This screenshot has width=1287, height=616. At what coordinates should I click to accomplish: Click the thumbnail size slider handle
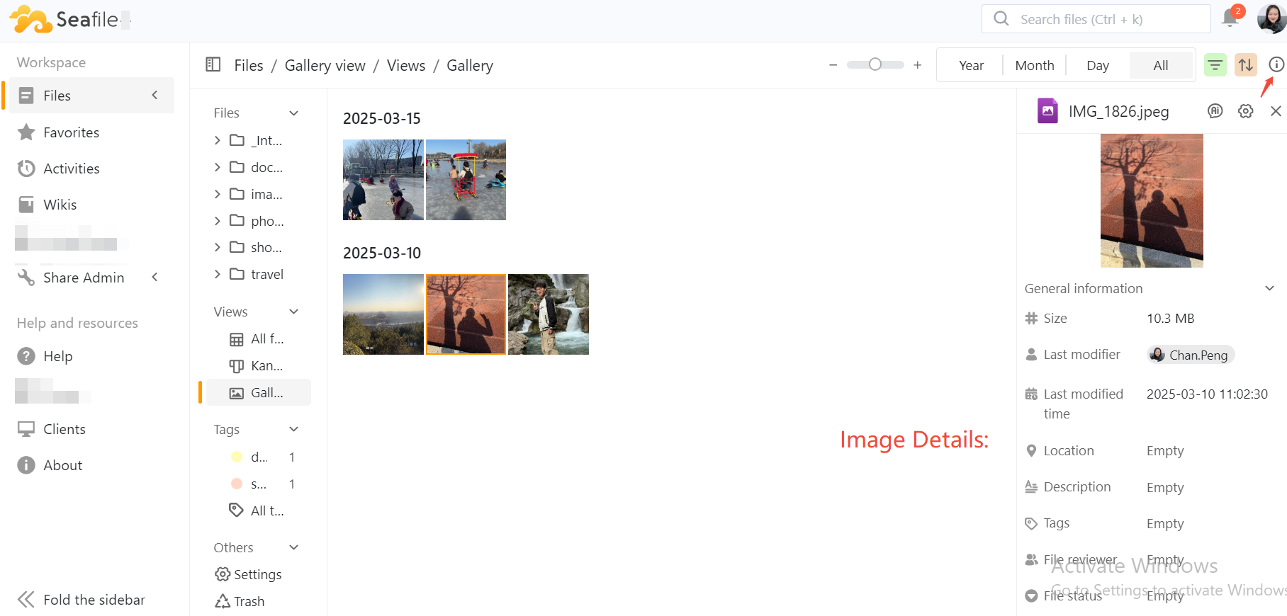(x=875, y=64)
